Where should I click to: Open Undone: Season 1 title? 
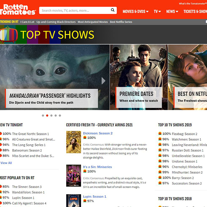(185, 161)
